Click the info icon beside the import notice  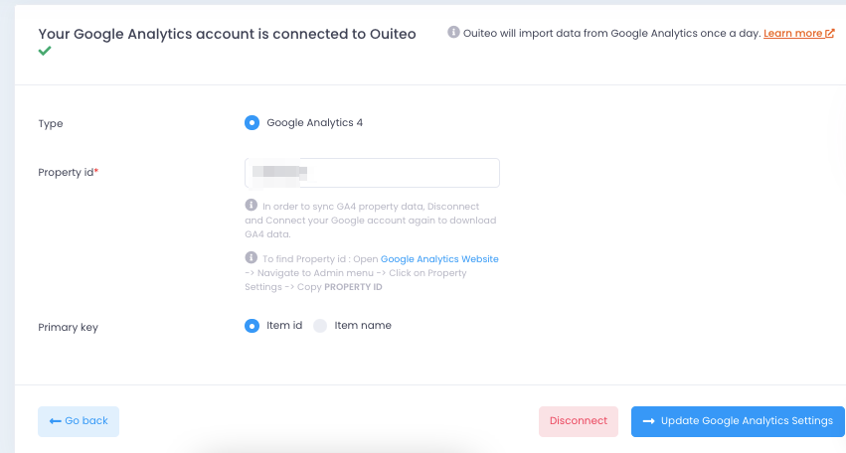pos(453,33)
